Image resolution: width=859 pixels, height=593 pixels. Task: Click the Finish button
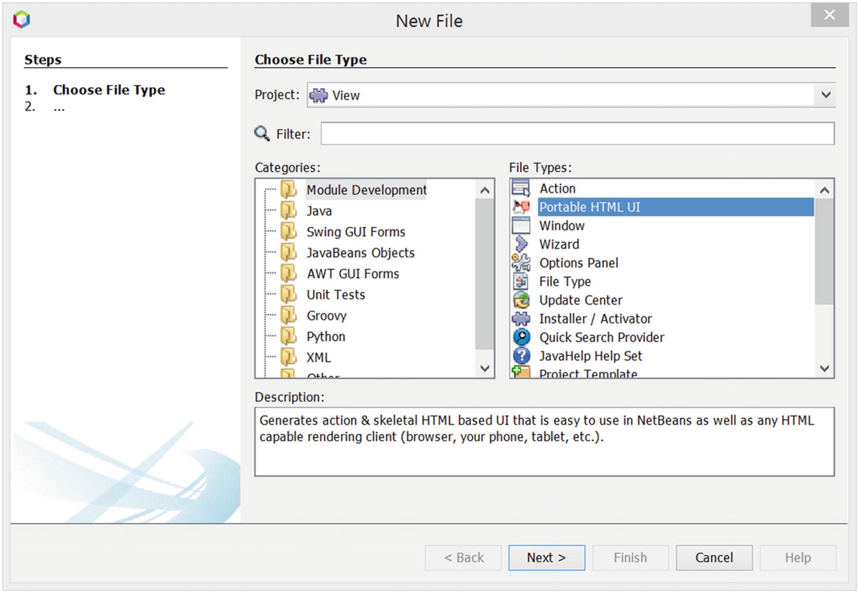click(x=630, y=558)
